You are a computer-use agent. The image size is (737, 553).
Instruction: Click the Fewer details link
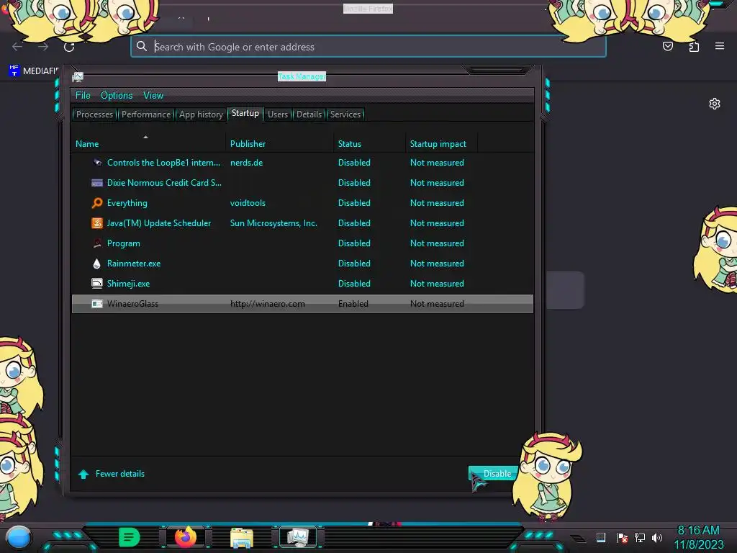pos(120,474)
